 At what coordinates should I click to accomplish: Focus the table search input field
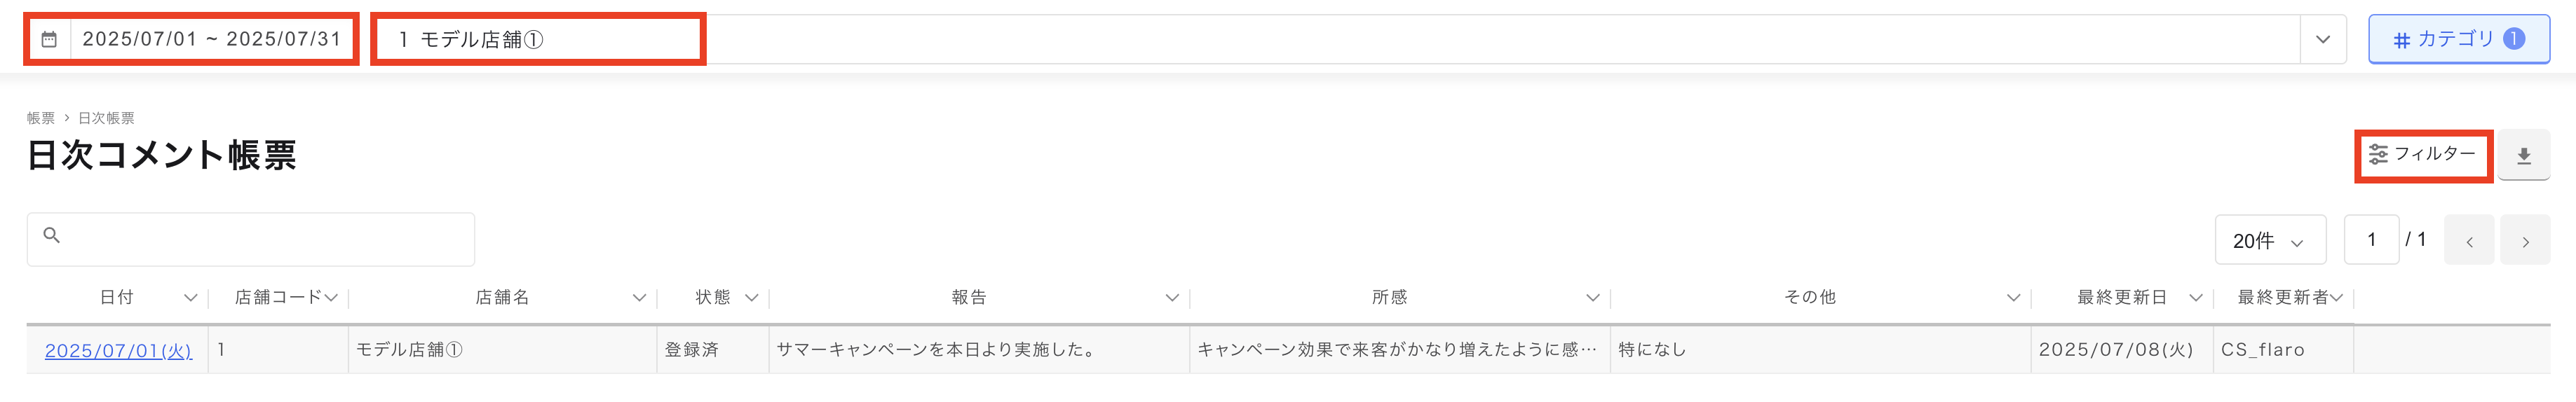[x=250, y=239]
